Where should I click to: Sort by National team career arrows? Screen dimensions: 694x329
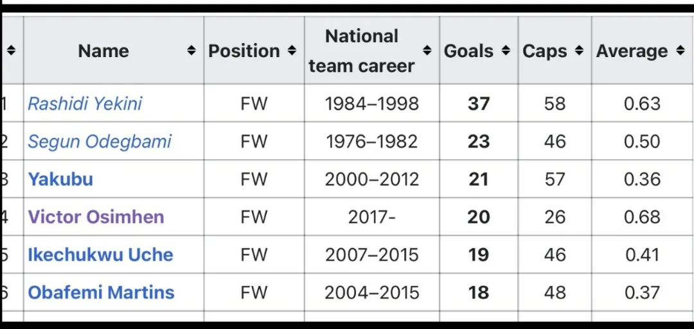(x=427, y=51)
